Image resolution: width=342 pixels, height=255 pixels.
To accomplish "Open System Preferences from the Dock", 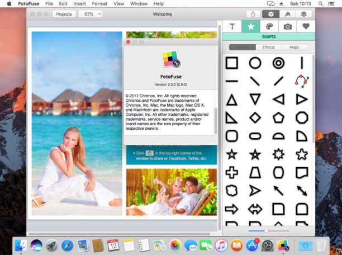I will pos(268,245).
